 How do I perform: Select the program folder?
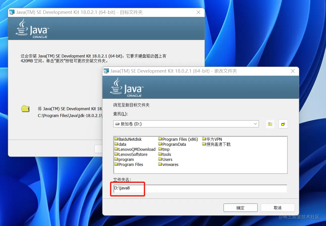click(x=124, y=159)
